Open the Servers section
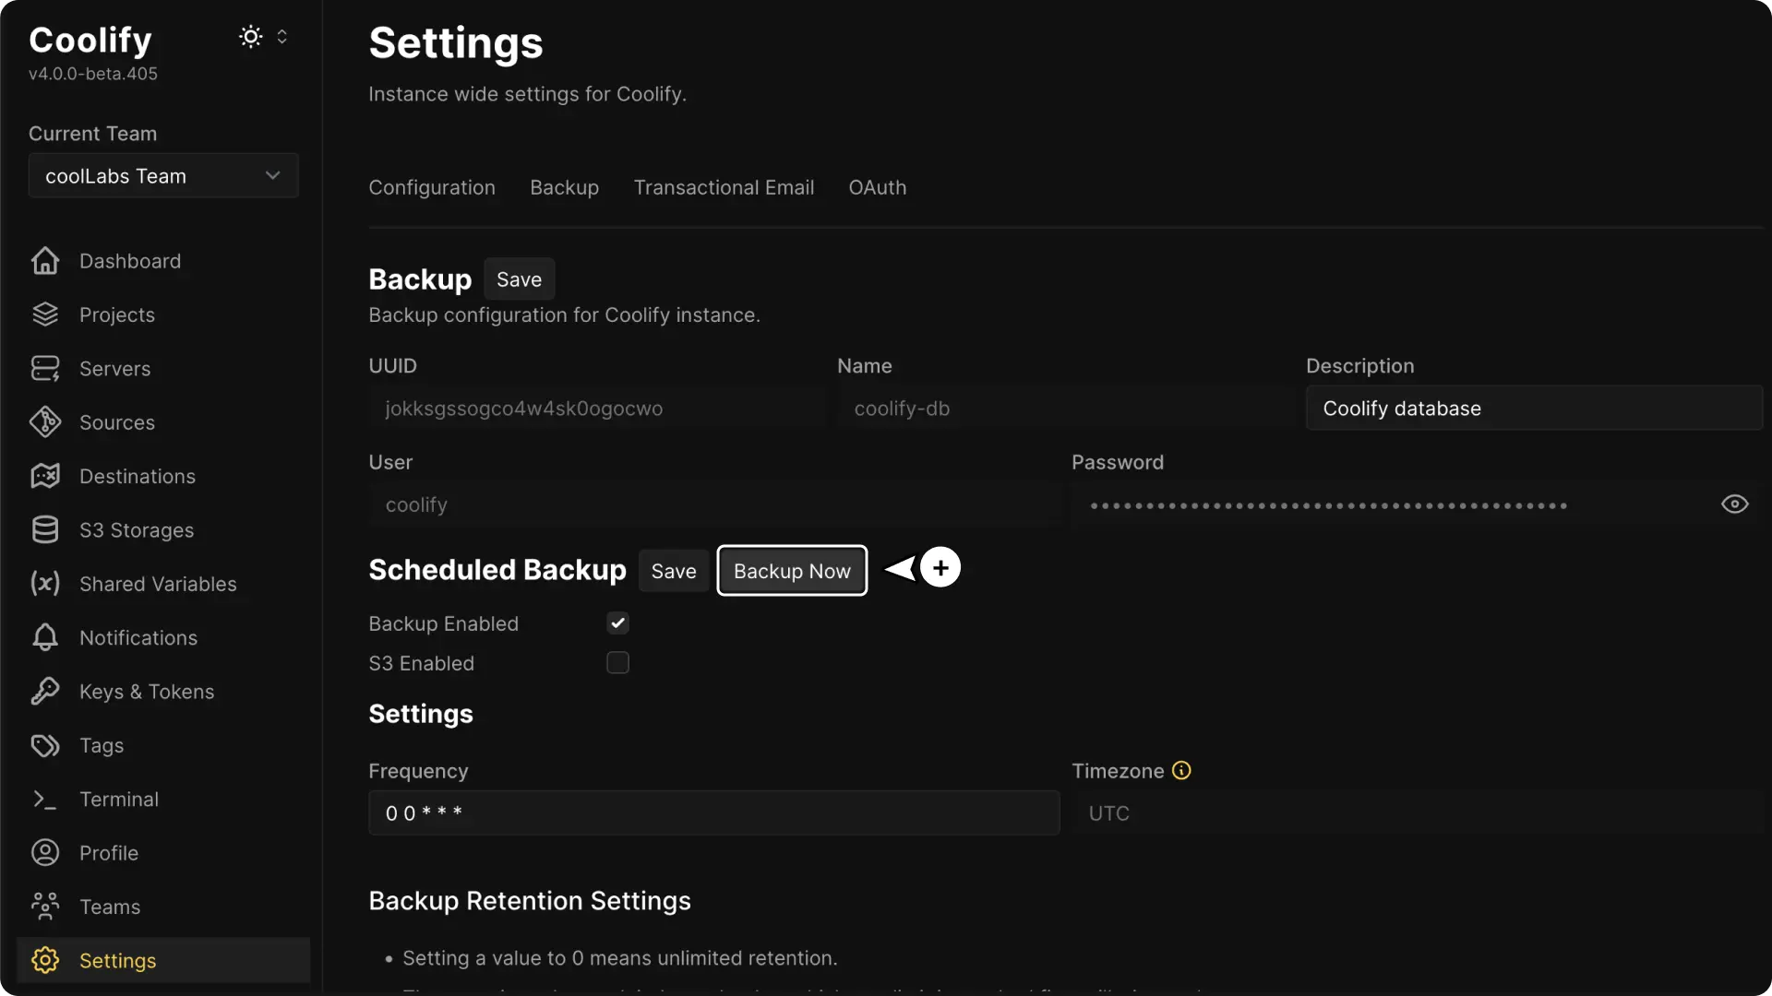1772x996 pixels. point(115,369)
